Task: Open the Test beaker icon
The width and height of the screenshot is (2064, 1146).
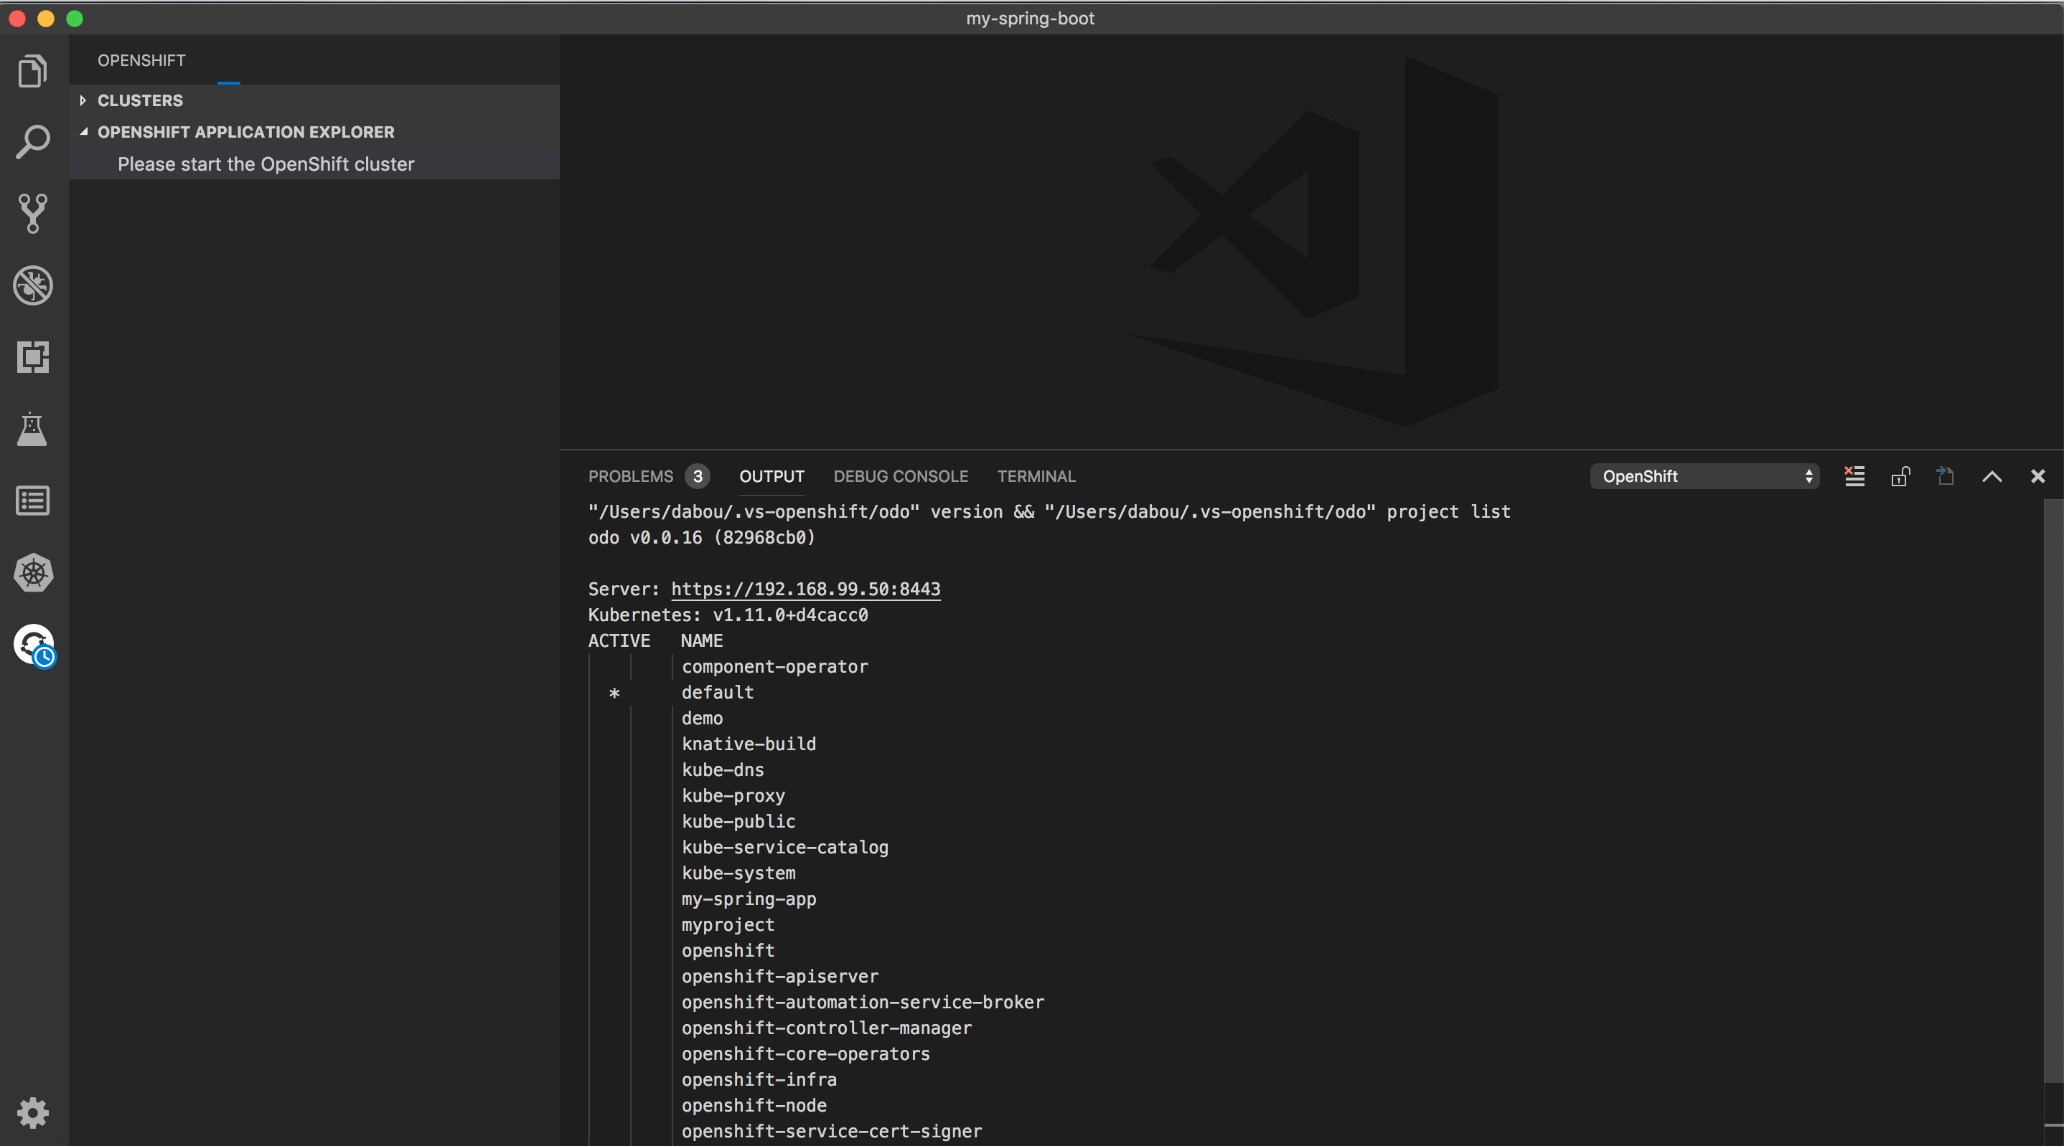Action: (32, 430)
